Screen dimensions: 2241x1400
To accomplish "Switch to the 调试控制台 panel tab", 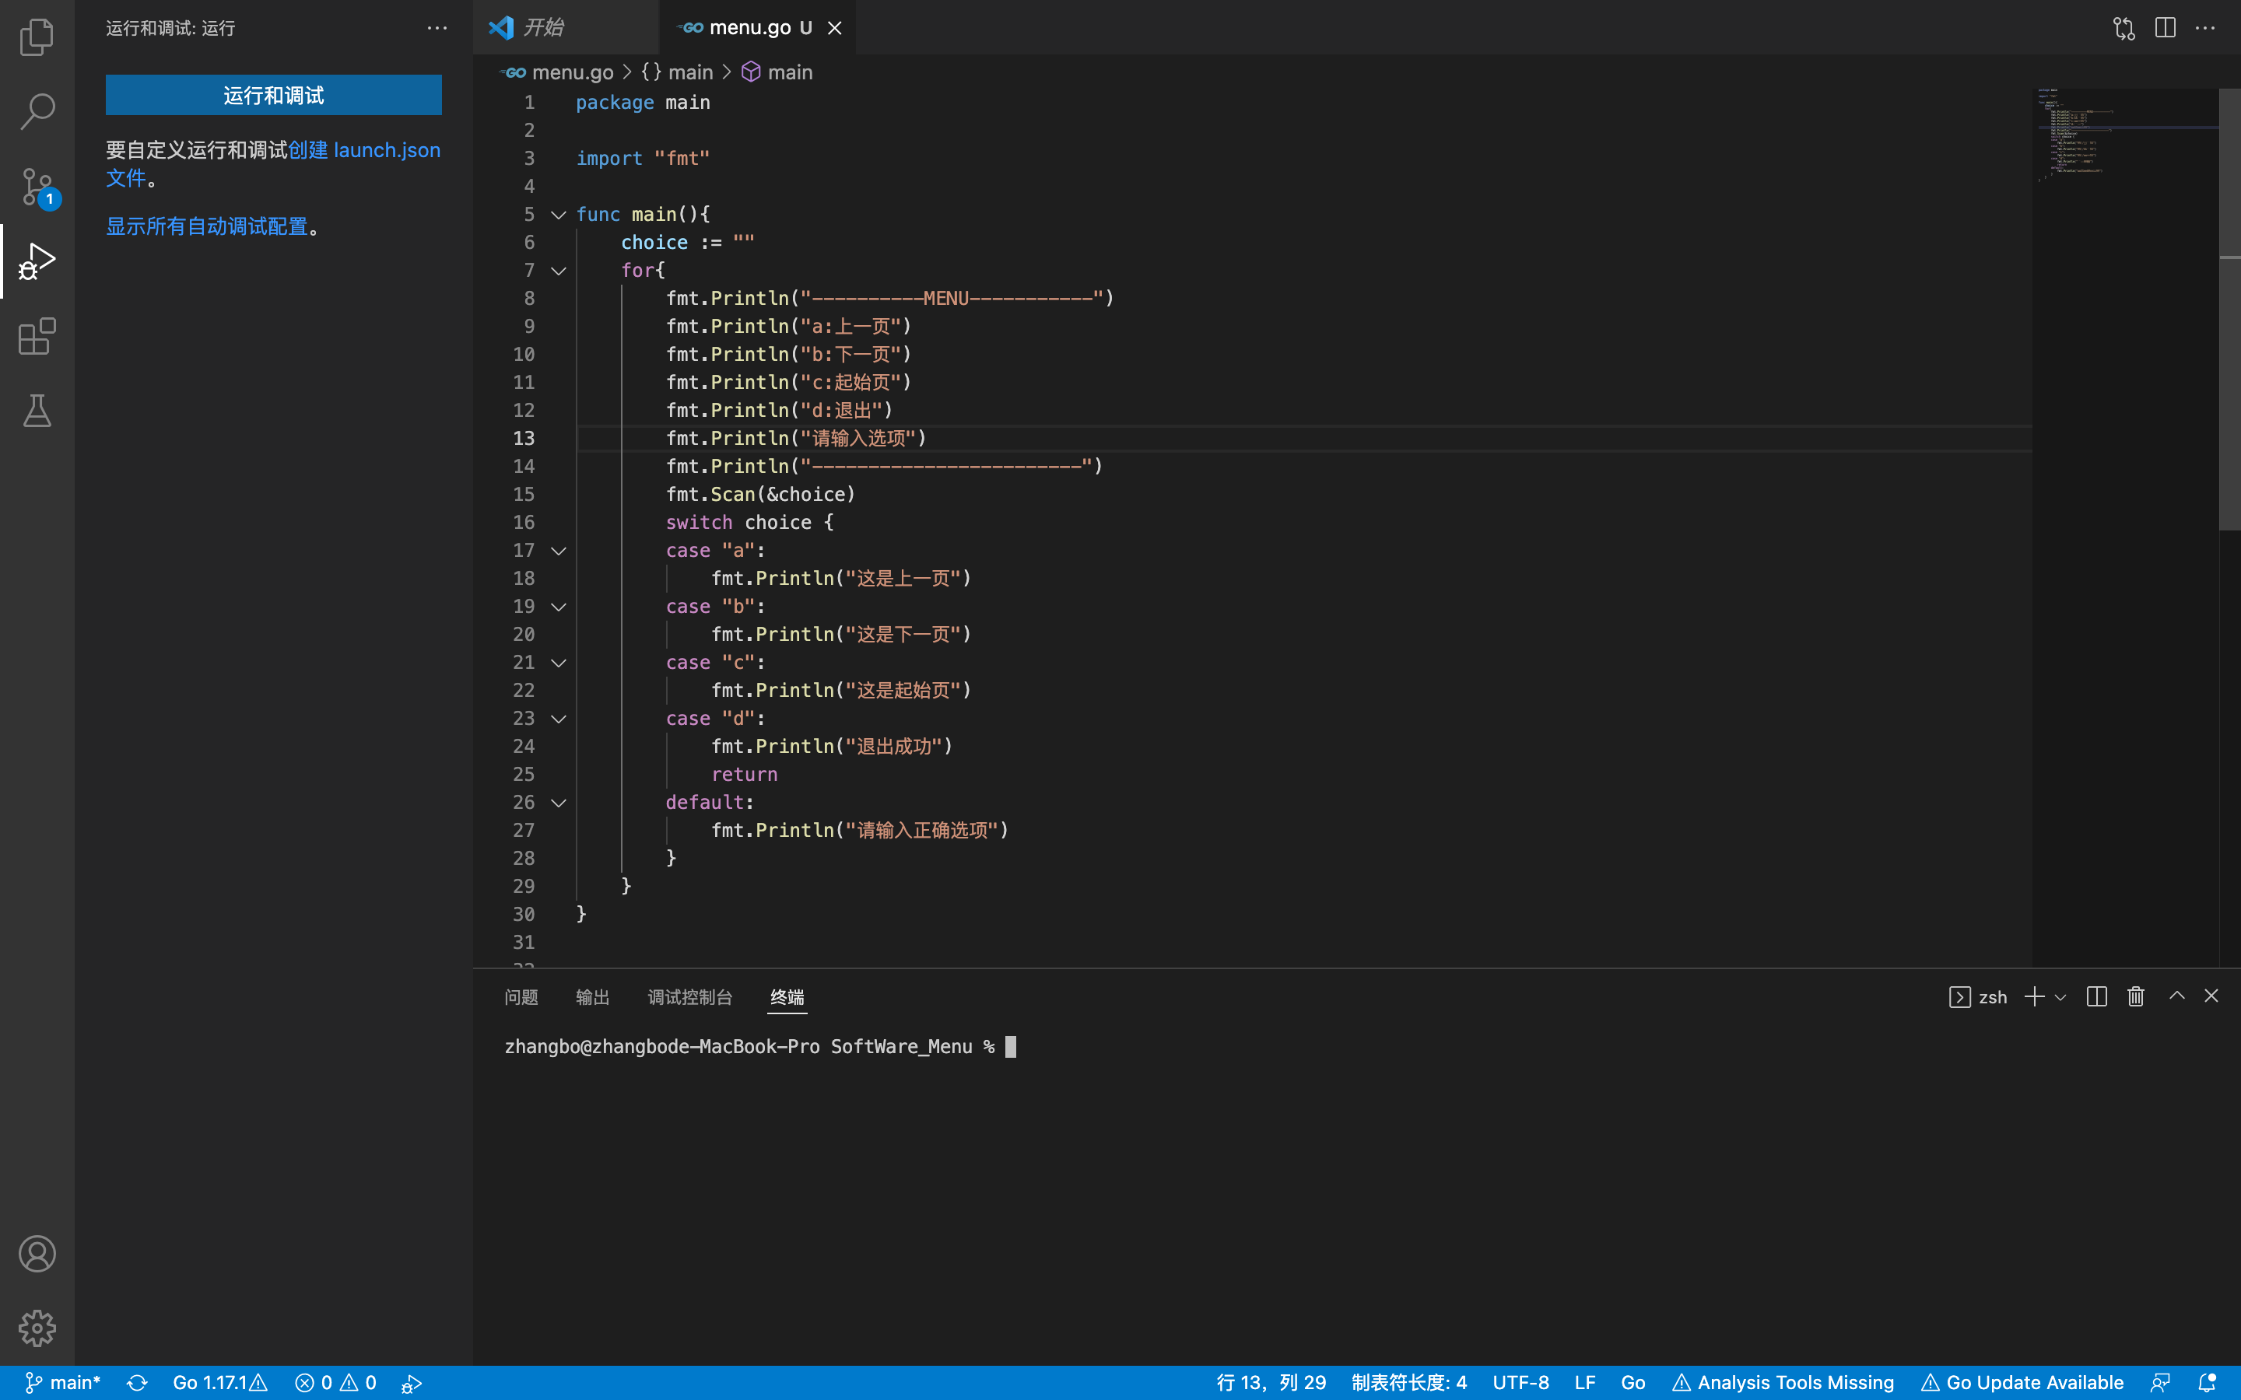I will [x=689, y=997].
